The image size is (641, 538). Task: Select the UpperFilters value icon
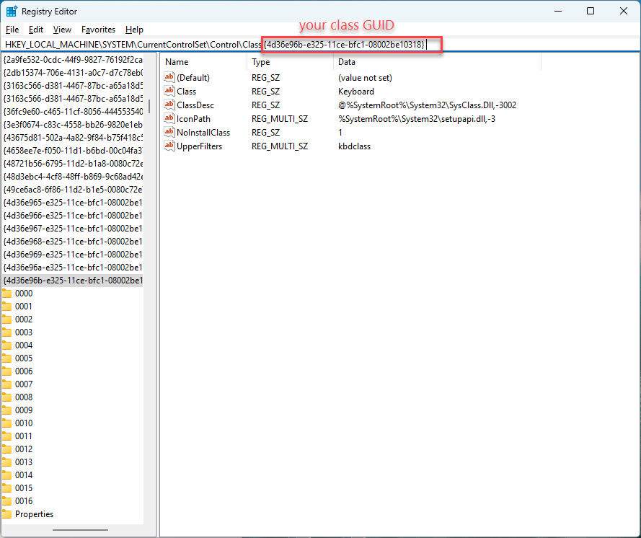point(170,146)
